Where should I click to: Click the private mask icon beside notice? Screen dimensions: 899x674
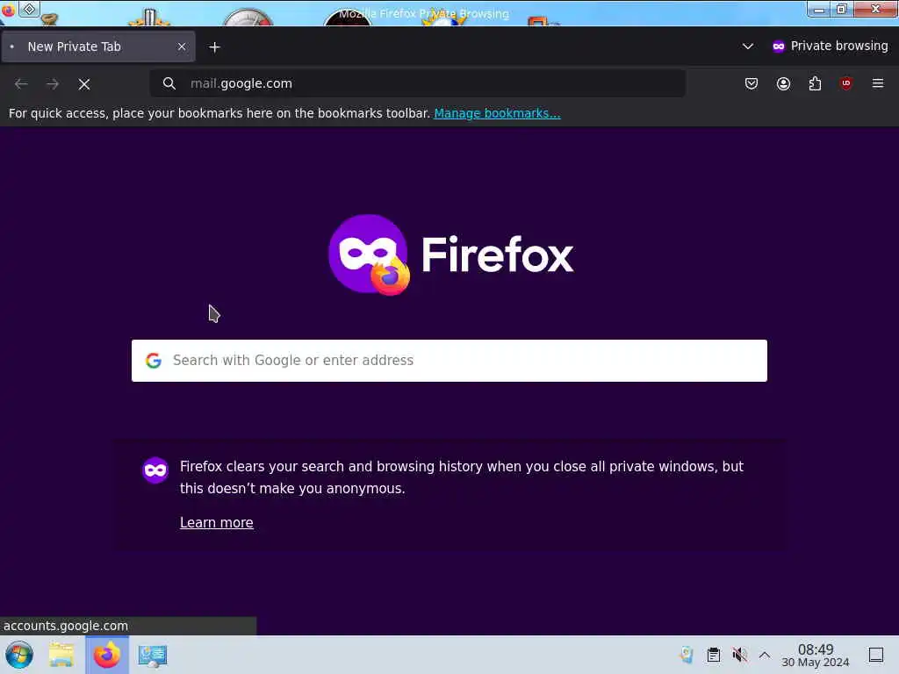tap(155, 470)
